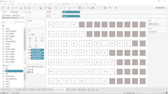Image resolution: width=168 pixels, height=94 pixels.
Task: Open the ヘルプ(H) menu
Action: tap(93, 4)
